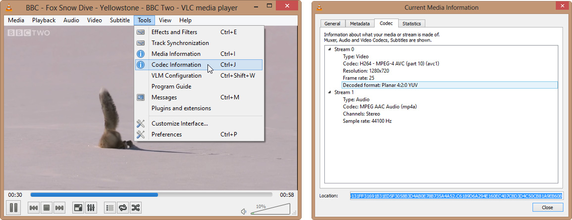The image size is (572, 220).
Task: Open the Subtitle menu
Action: (120, 20)
